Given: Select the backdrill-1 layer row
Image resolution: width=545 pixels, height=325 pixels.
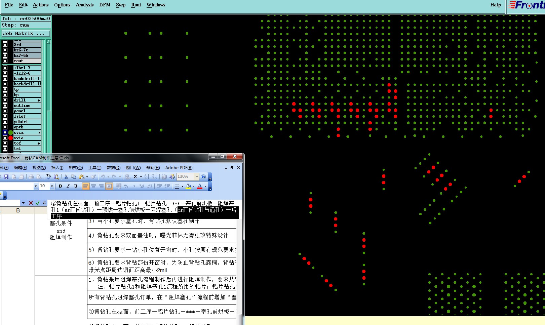Looking at the screenshot, I should (27, 79).
